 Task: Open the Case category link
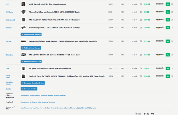[7, 68]
